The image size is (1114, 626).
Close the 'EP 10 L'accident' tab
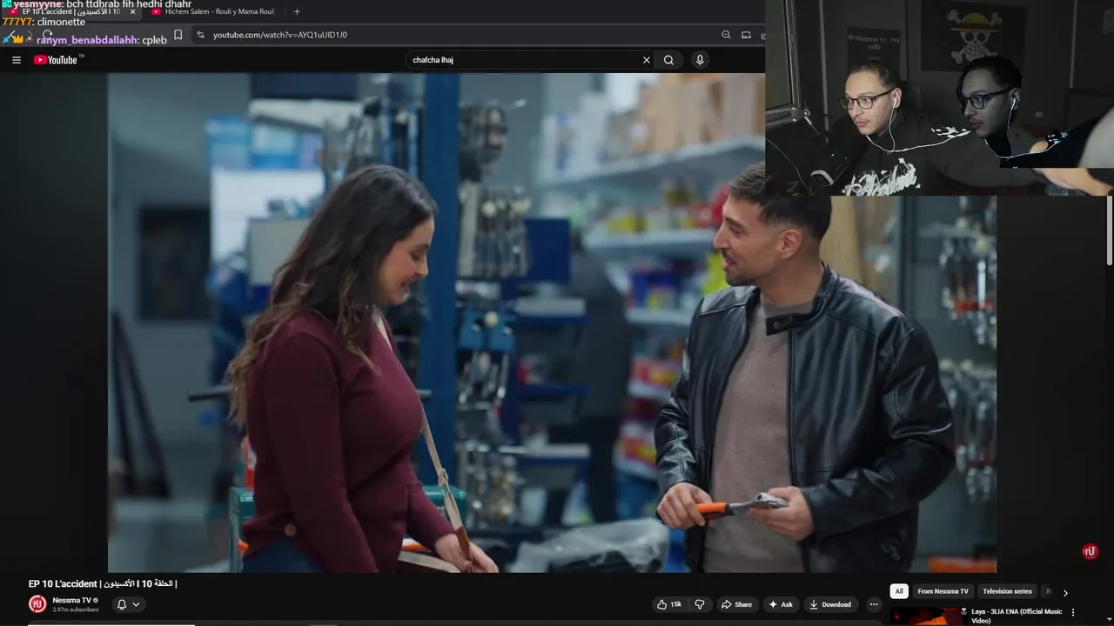[x=132, y=11]
